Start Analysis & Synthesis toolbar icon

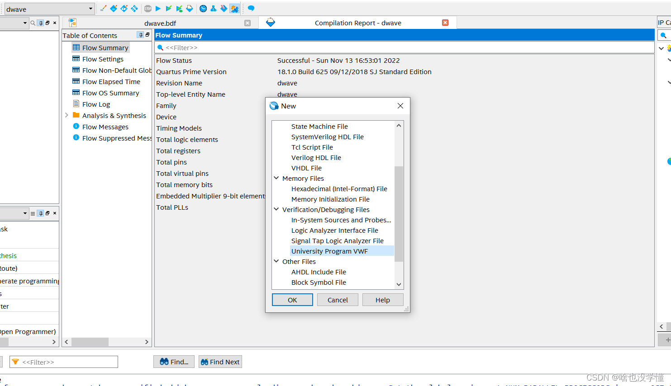coord(179,9)
